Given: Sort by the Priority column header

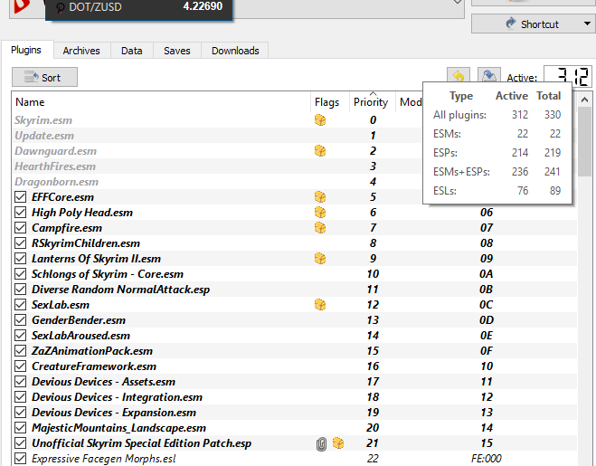Looking at the screenshot, I should tap(372, 102).
